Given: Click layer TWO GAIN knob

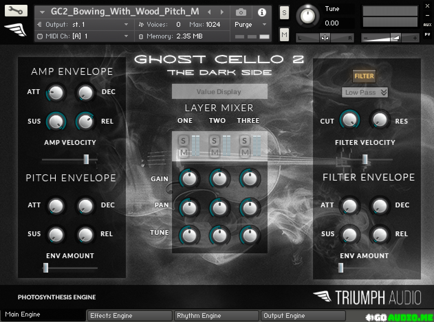Looking at the screenshot, I should coord(220,178).
